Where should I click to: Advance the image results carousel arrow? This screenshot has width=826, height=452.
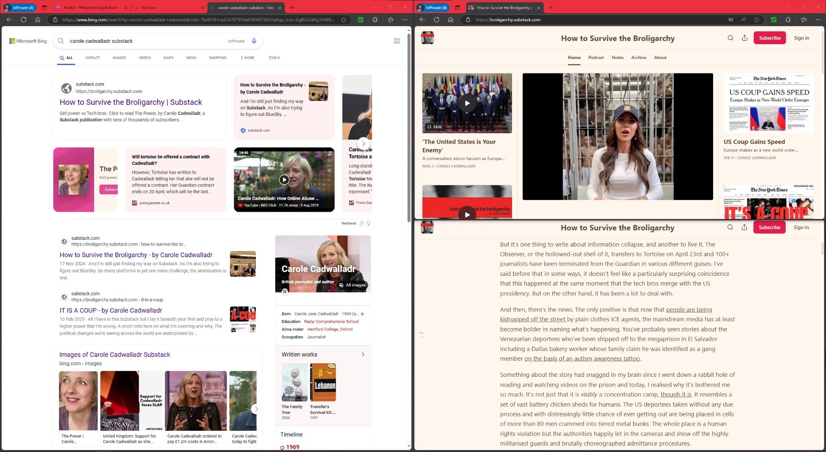(x=256, y=409)
